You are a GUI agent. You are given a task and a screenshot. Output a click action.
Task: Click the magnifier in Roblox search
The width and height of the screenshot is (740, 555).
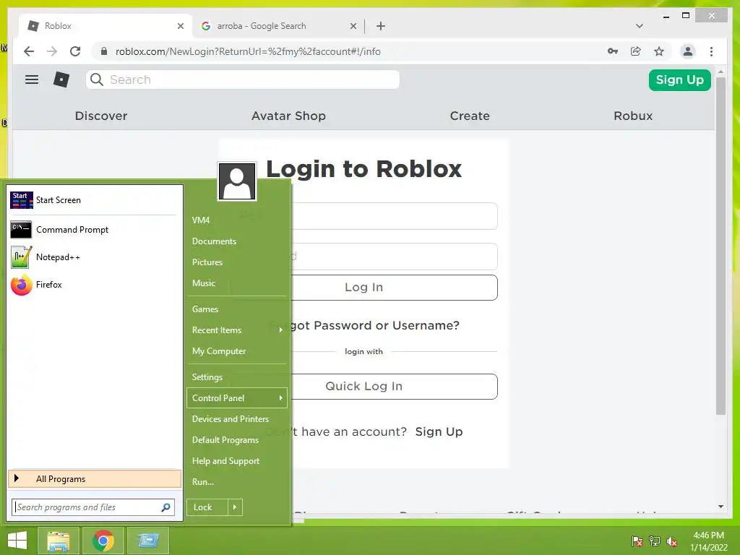click(97, 79)
